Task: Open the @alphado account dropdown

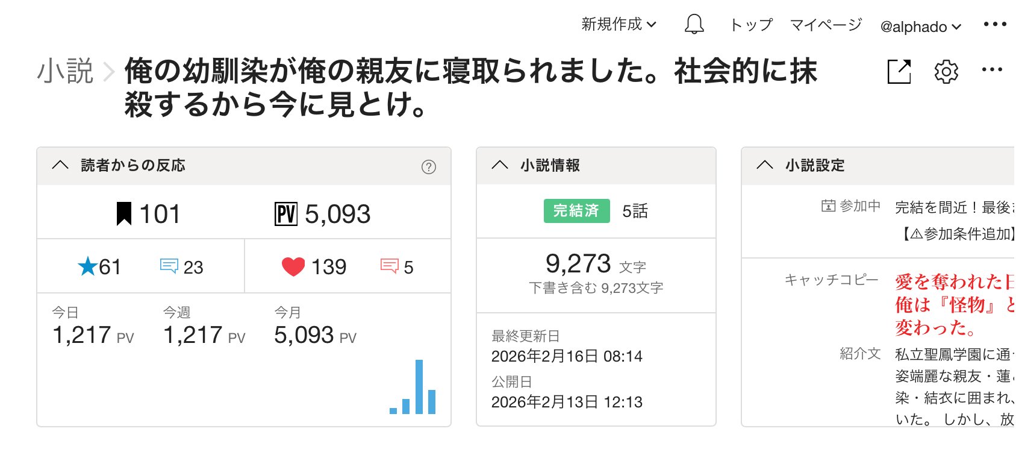Action: coord(920,27)
